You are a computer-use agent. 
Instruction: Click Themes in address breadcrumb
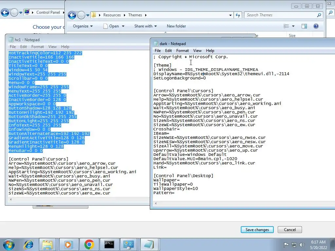[135, 15]
